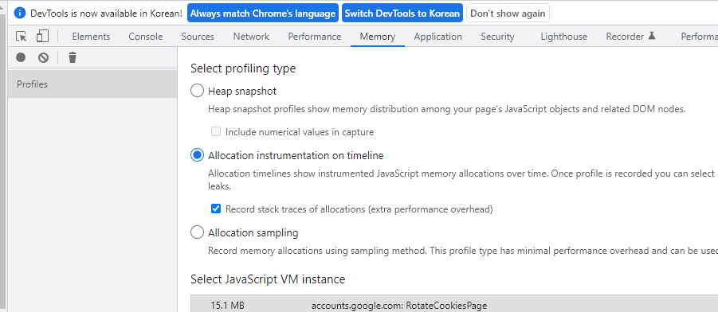Select the Heap snapshot radio button
718x312 pixels.
point(197,91)
